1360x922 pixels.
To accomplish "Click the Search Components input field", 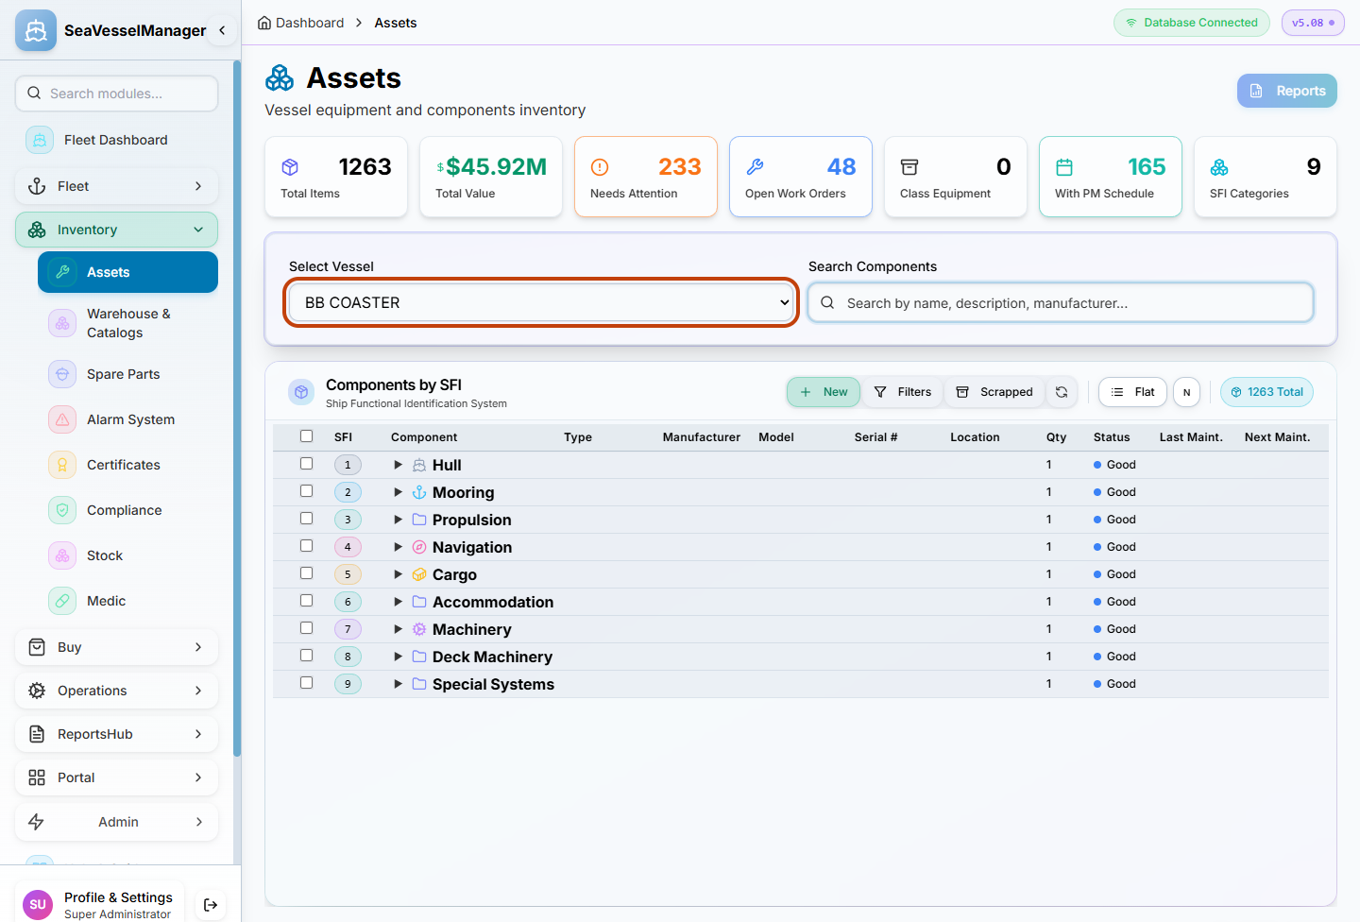I will click(1061, 302).
